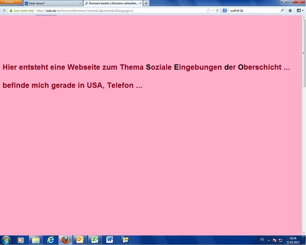Click Show desktop button at taskbar end
306x245 pixels.
[x=304, y=240]
